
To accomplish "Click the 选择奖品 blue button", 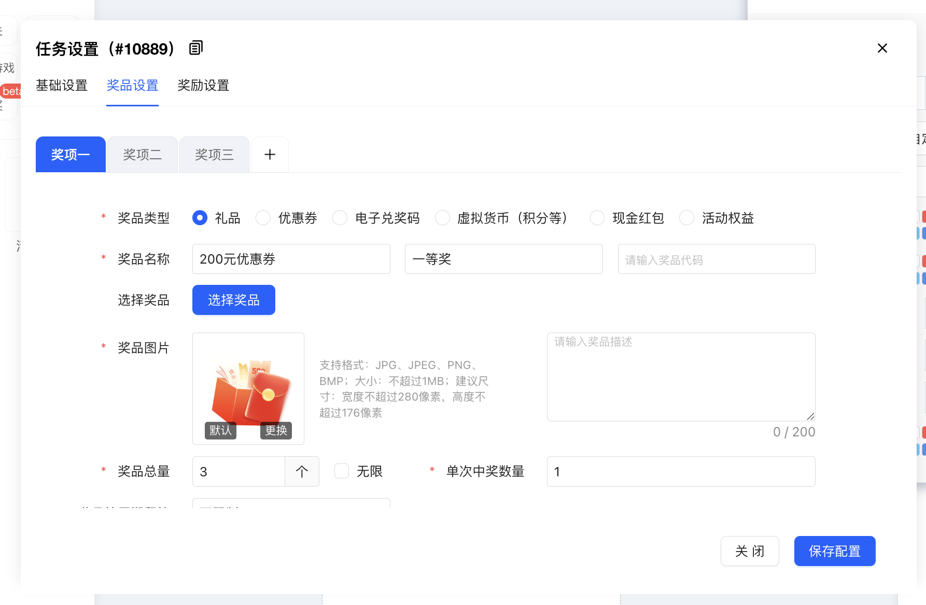I will coord(233,300).
